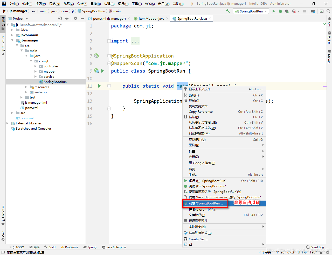Expand the controller package

coord(36,66)
